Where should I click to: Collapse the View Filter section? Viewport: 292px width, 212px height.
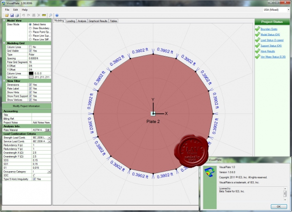(x=4, y=81)
